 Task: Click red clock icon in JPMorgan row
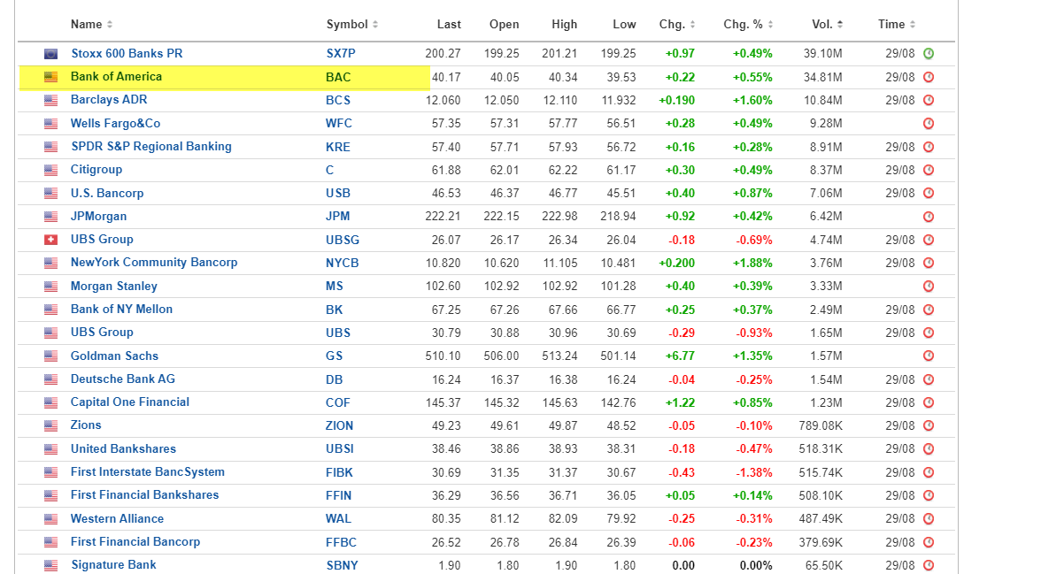(929, 217)
